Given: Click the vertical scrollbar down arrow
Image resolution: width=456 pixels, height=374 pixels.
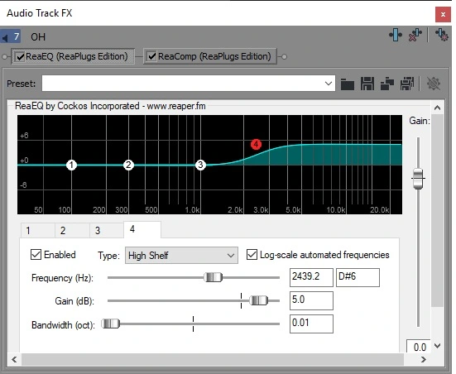Looking at the screenshot, I should pos(437,346).
